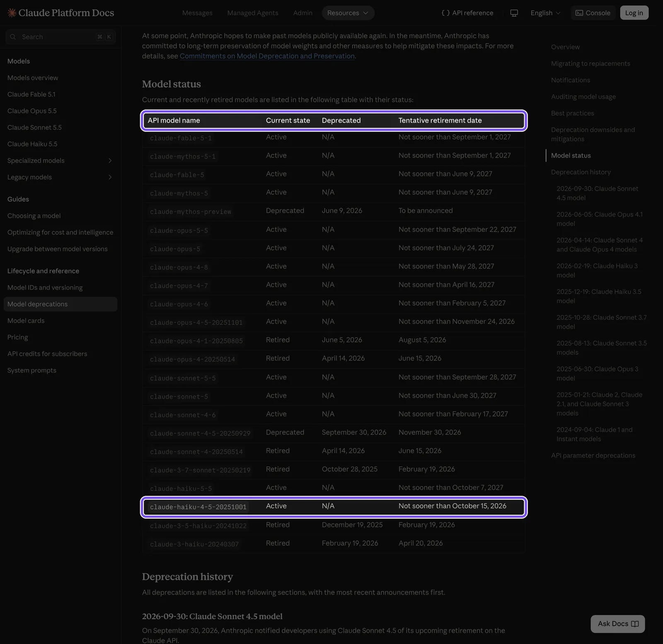
Task: Open the Console button
Action: pyautogui.click(x=593, y=13)
